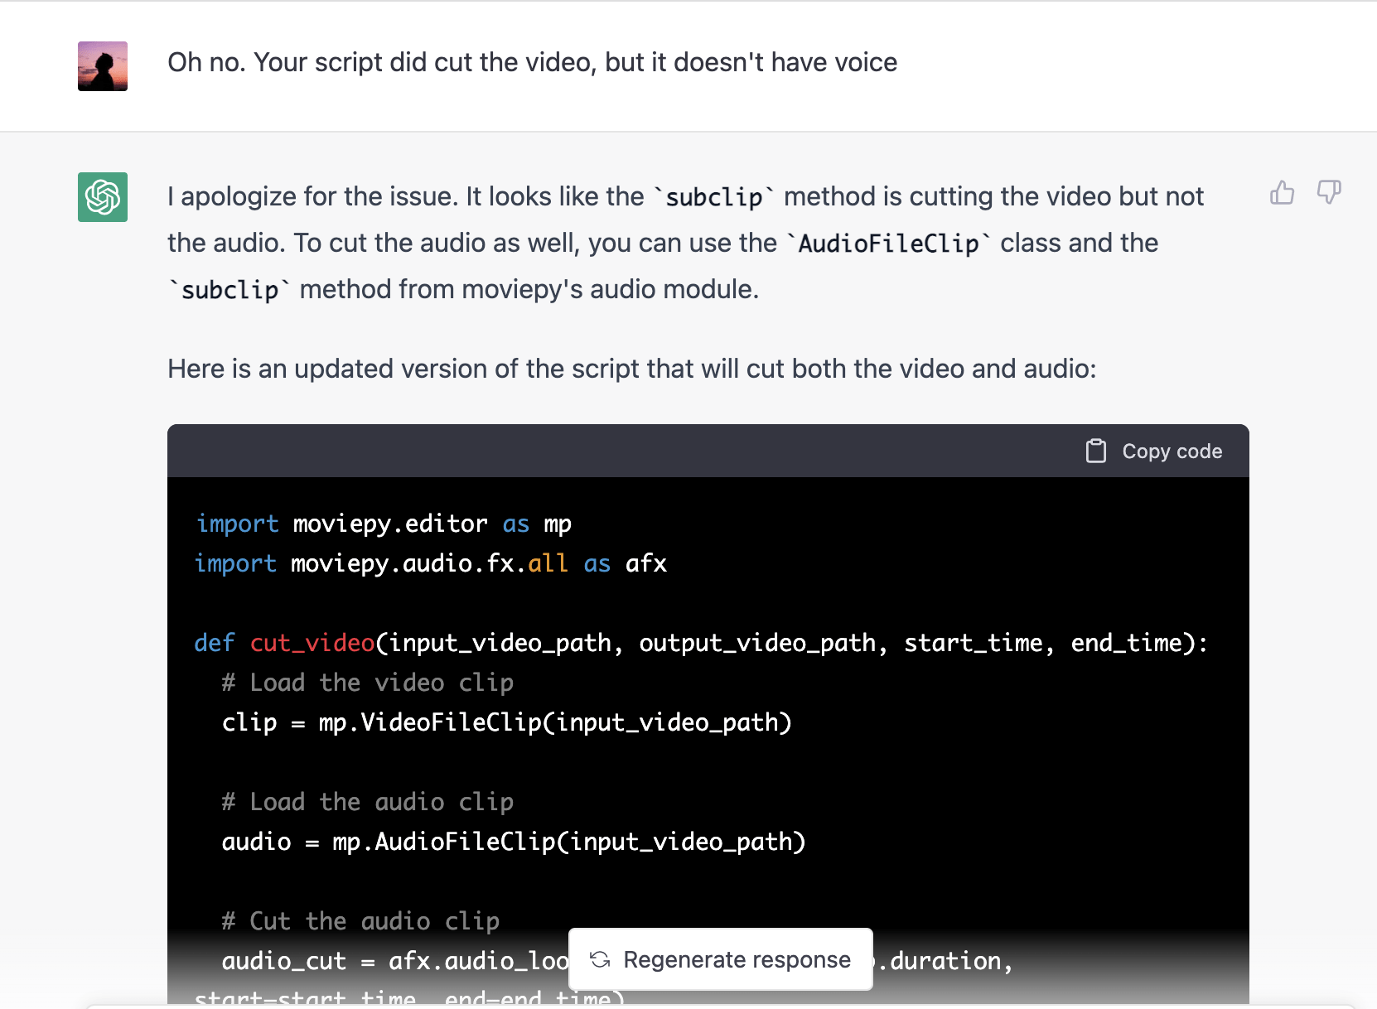Click the clipboard icon in code header
Image resolution: width=1377 pixels, height=1009 pixels.
pyautogui.click(x=1095, y=451)
